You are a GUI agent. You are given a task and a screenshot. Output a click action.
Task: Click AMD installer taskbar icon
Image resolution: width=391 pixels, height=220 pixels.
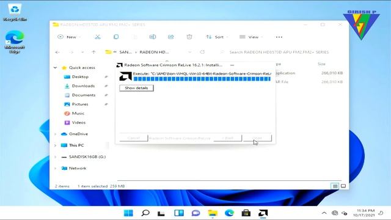[263, 213]
